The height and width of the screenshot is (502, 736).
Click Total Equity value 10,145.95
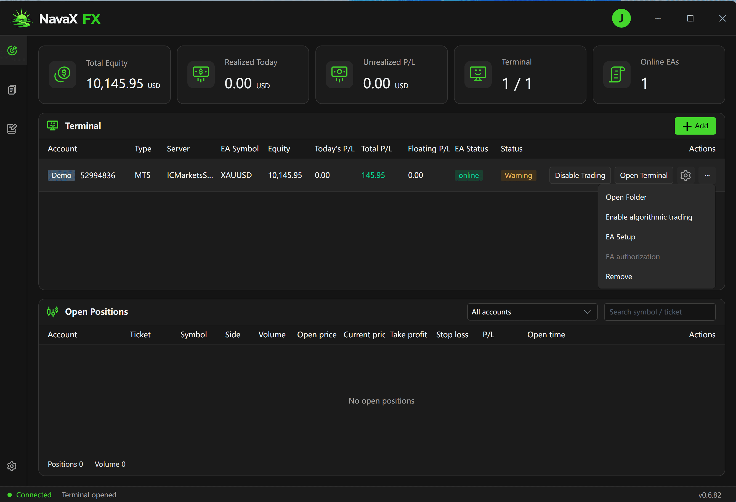pyautogui.click(x=115, y=84)
